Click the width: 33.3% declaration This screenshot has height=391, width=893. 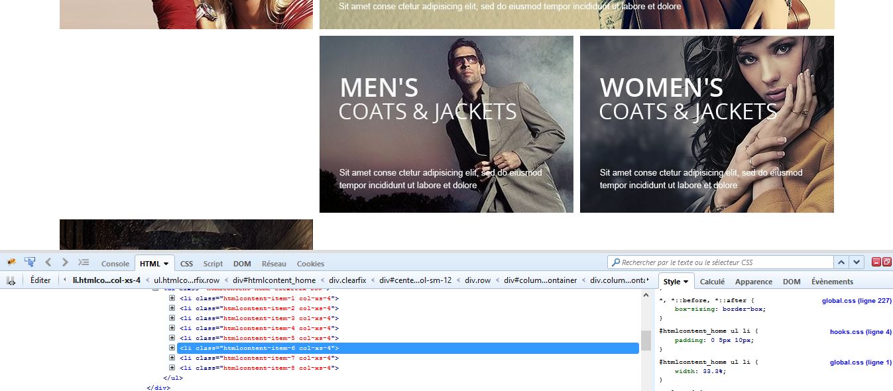point(700,371)
